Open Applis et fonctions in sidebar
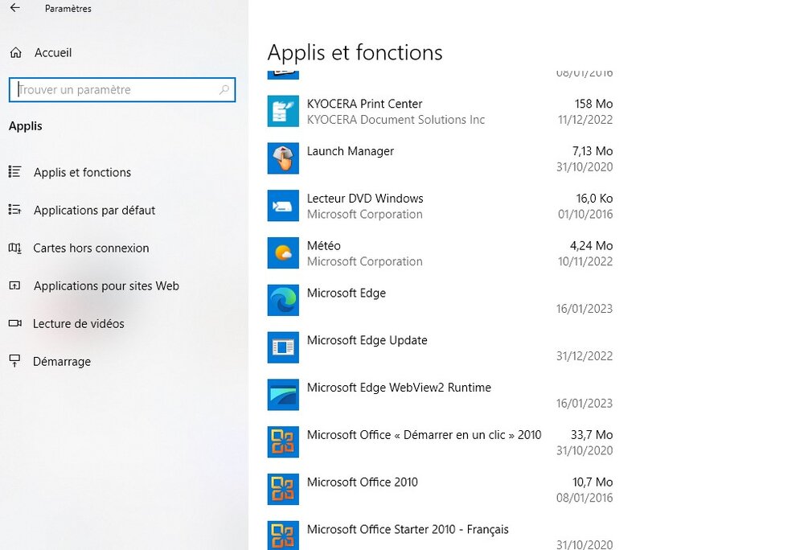This screenshot has height=550, width=804. [x=82, y=172]
